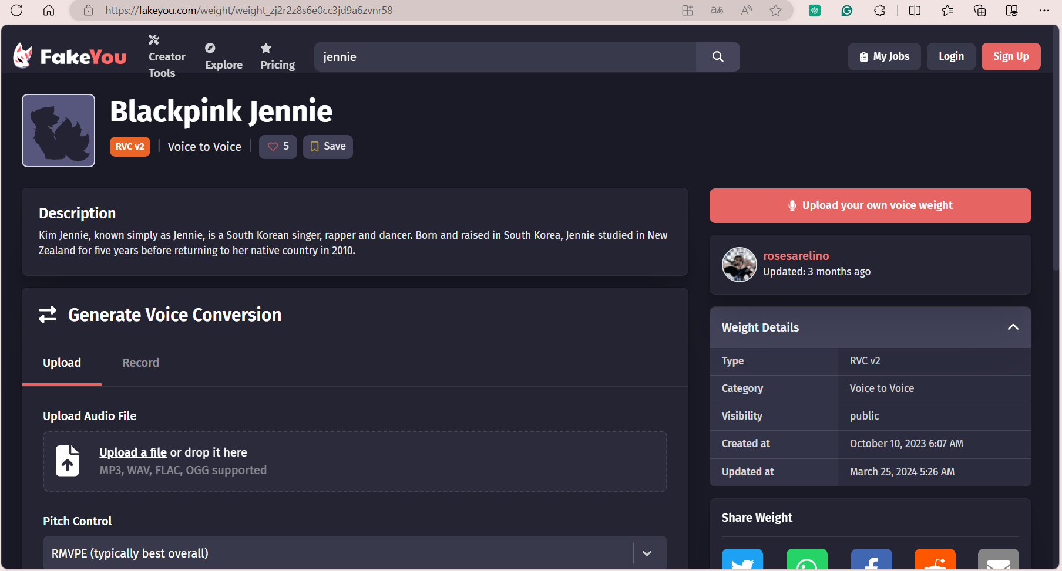
Task: Click the Generate Voice Conversion heading
Action: click(x=174, y=315)
